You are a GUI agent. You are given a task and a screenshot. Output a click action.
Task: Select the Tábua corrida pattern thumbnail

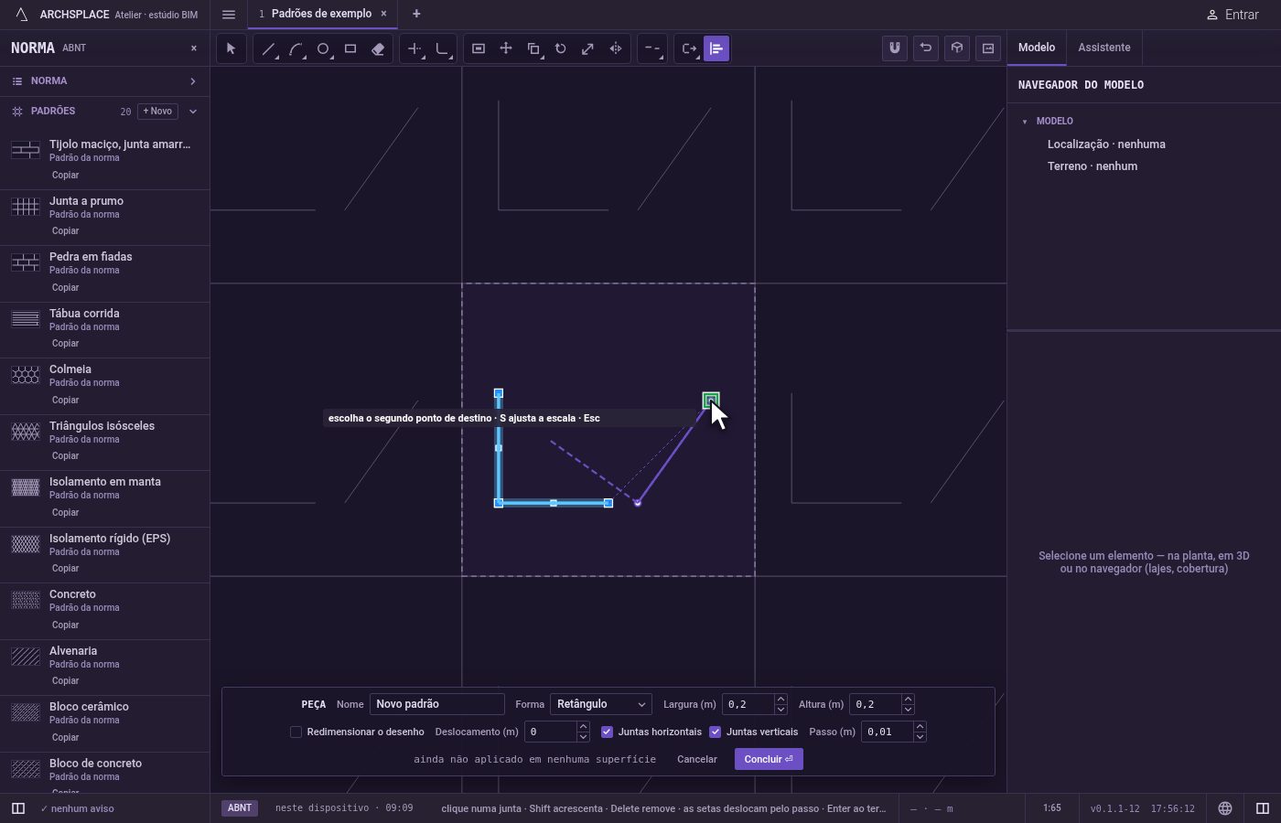coord(26,319)
